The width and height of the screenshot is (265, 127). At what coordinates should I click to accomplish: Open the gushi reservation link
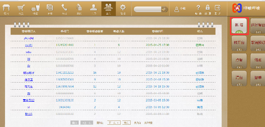(x=29, y=45)
